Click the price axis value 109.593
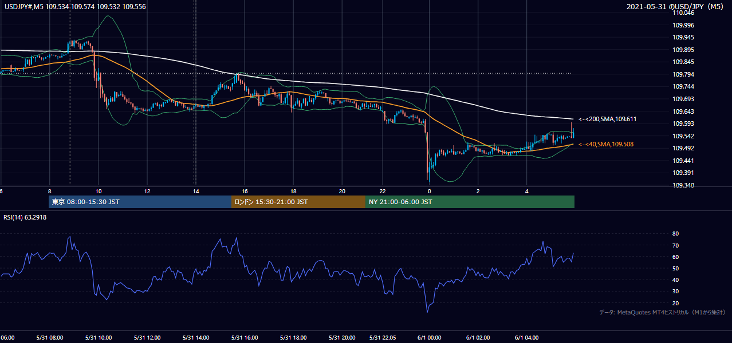This screenshot has height=343, width=732. (684, 123)
